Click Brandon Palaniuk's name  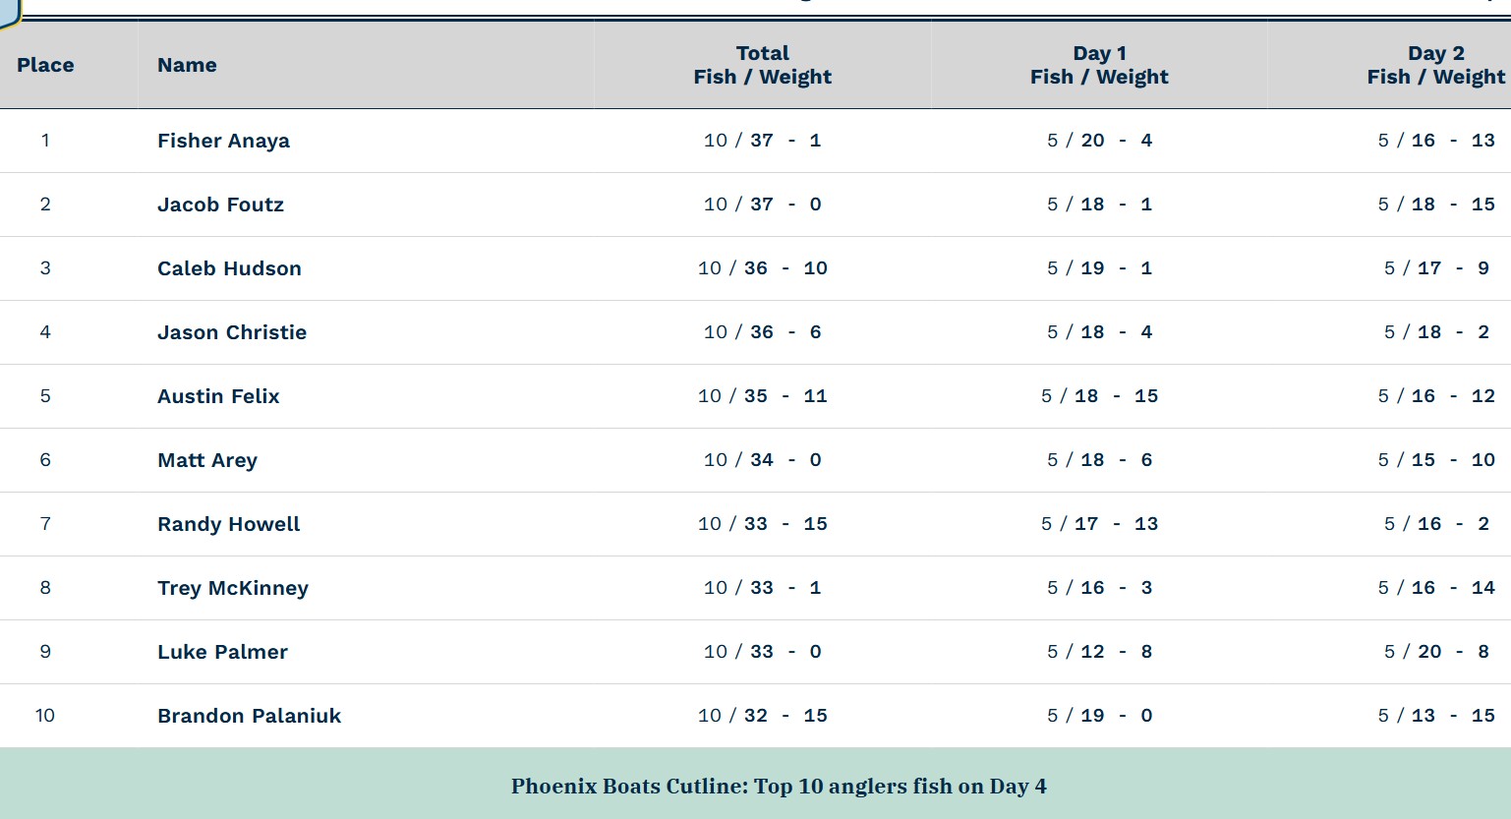pos(249,716)
